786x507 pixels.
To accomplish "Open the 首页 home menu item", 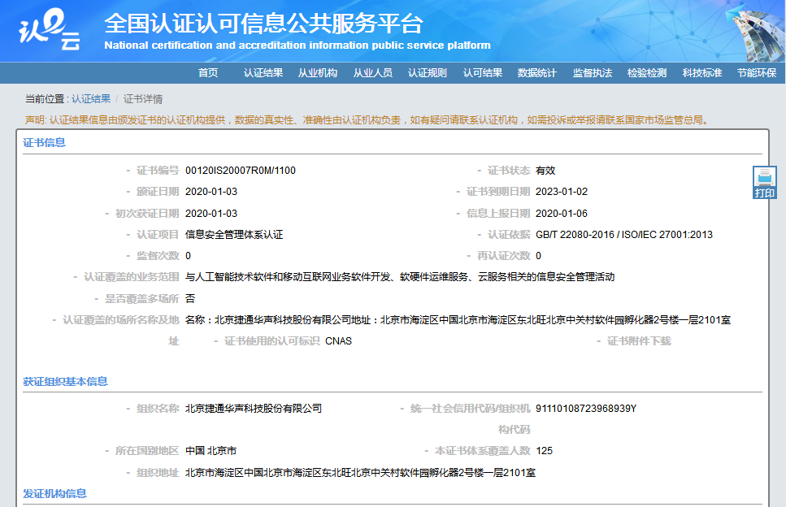I will pyautogui.click(x=210, y=72).
